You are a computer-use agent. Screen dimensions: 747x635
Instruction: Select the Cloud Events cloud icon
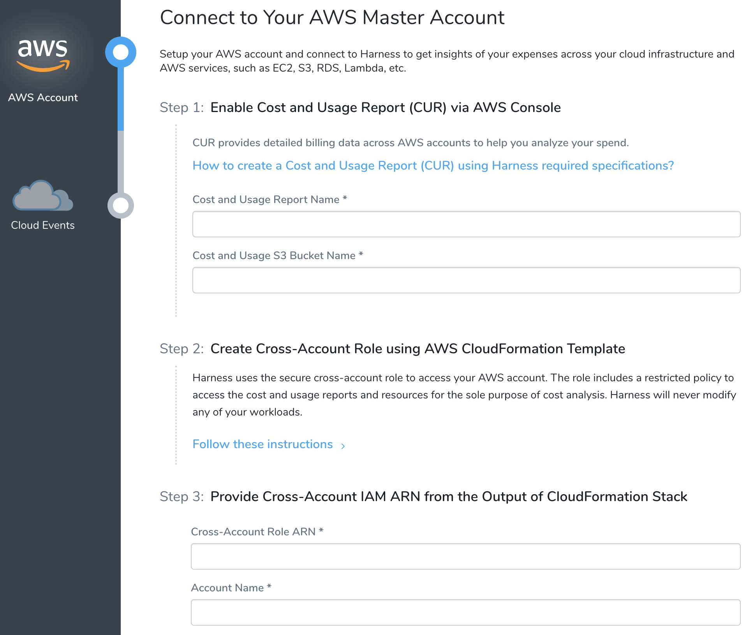coord(42,195)
